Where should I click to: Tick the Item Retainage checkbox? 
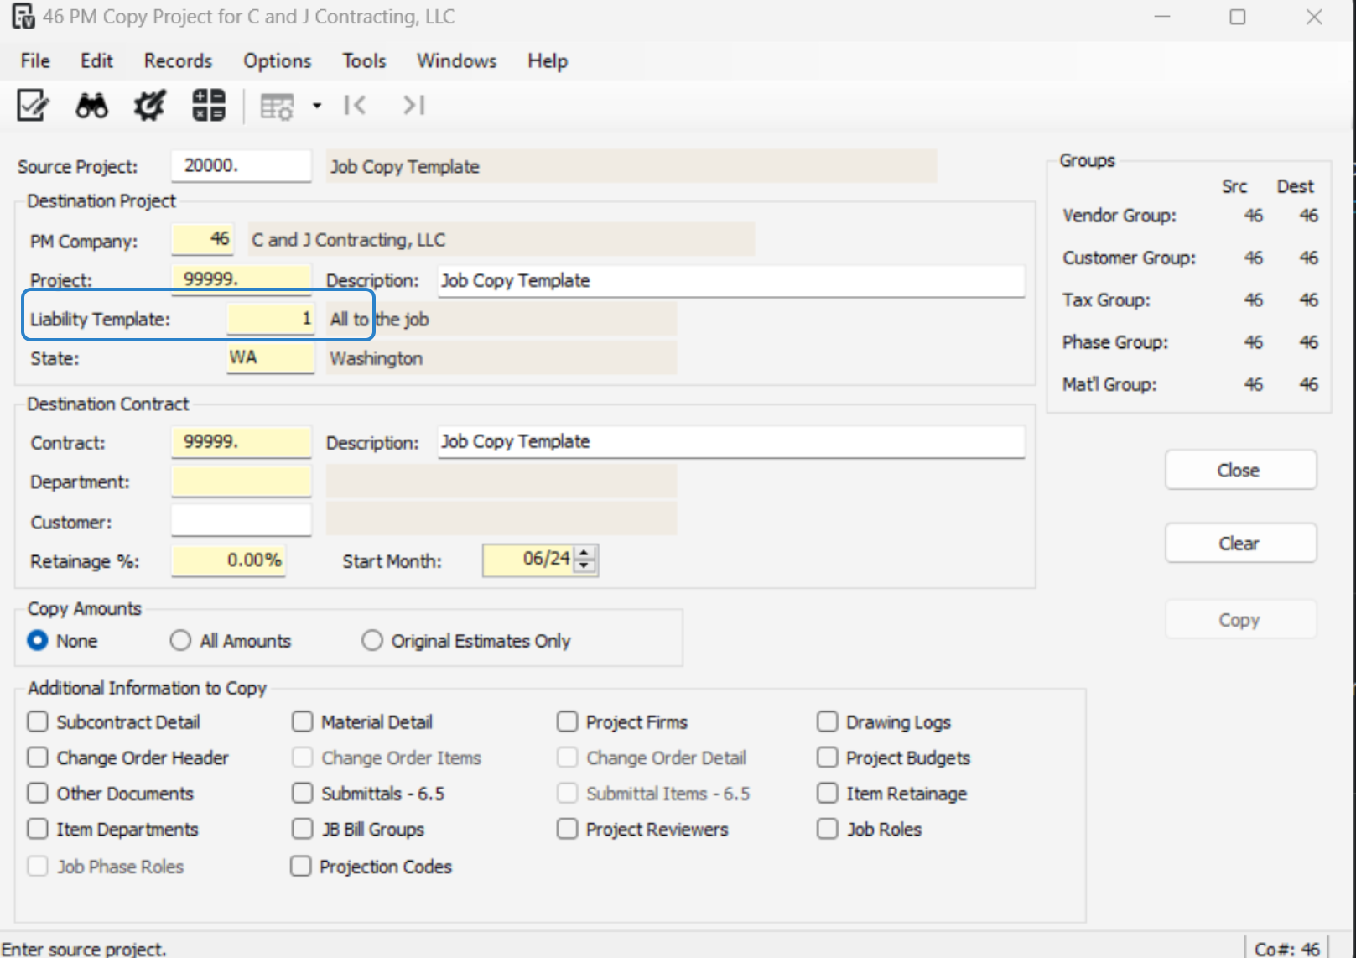(828, 794)
